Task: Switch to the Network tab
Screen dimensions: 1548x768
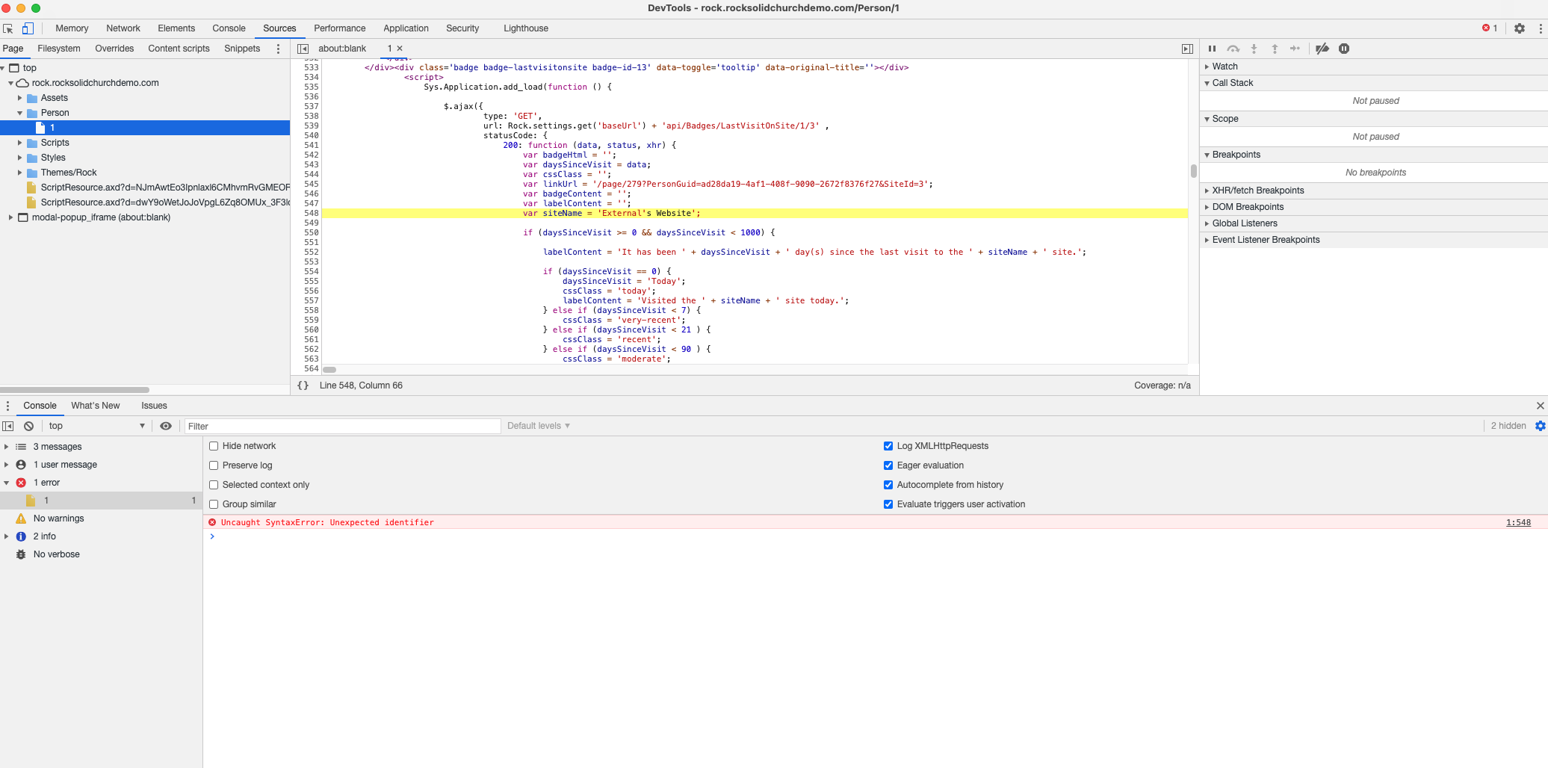Action: point(123,28)
